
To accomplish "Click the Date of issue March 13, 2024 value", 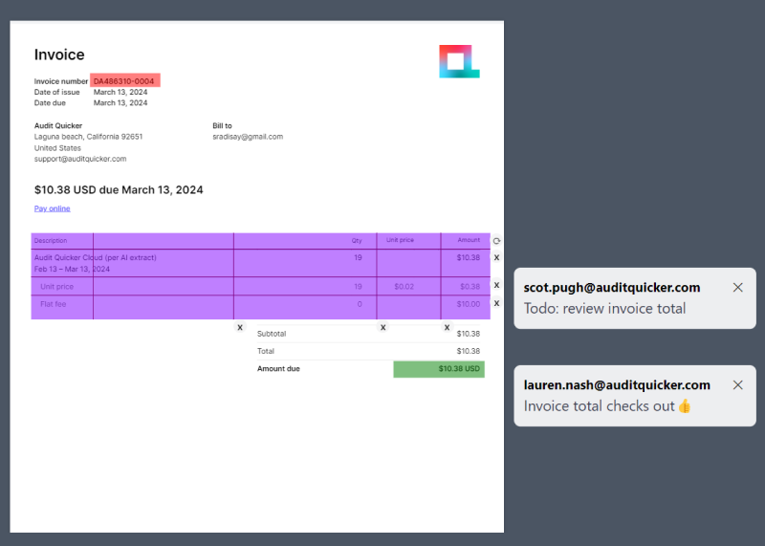I will (120, 92).
